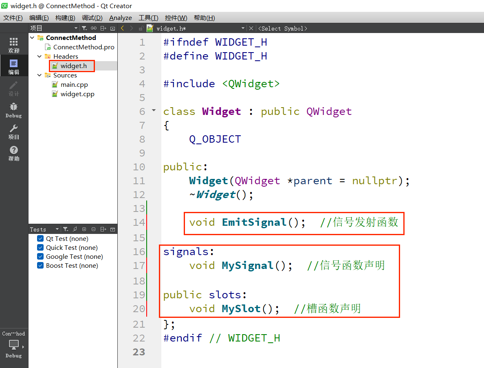The image size is (484, 368).
Task: Collapse the ConnectMethod project node
Action: click(32, 37)
